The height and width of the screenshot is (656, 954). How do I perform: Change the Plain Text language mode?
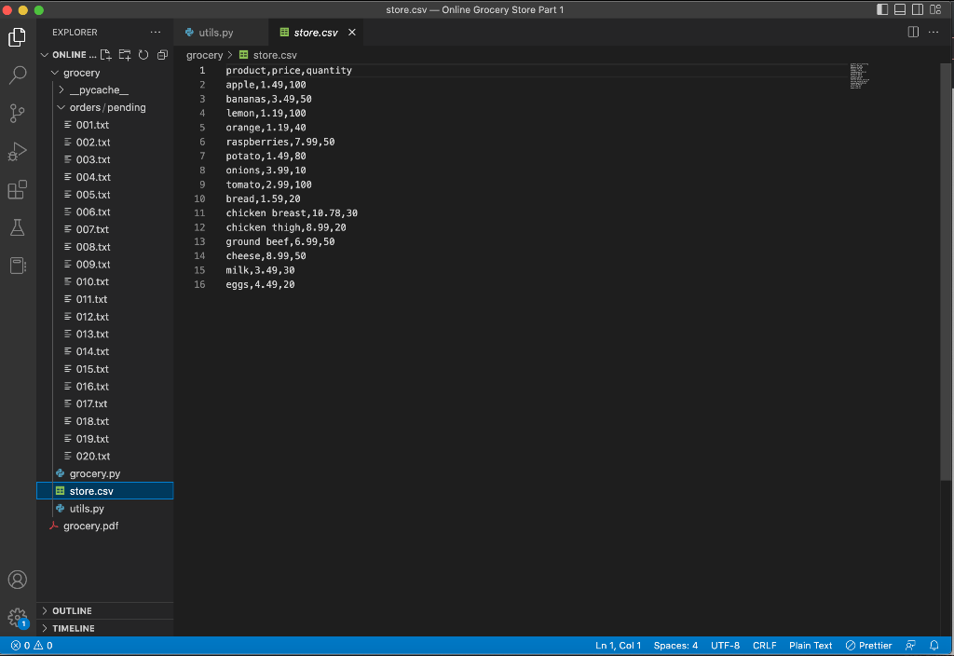pos(811,645)
